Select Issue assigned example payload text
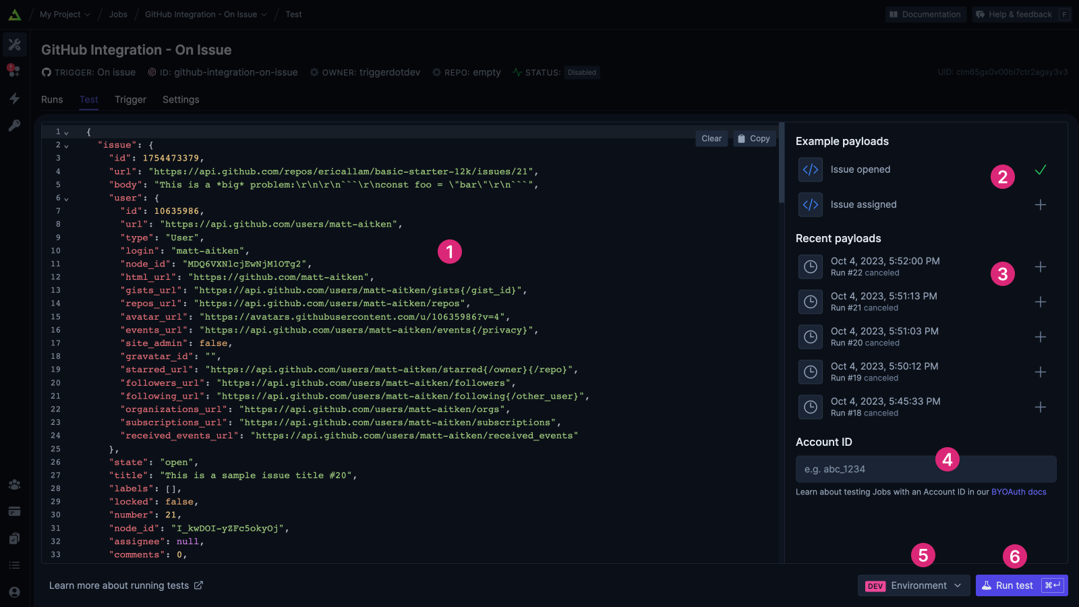Screen dimensions: 1079x607 [x=864, y=204]
